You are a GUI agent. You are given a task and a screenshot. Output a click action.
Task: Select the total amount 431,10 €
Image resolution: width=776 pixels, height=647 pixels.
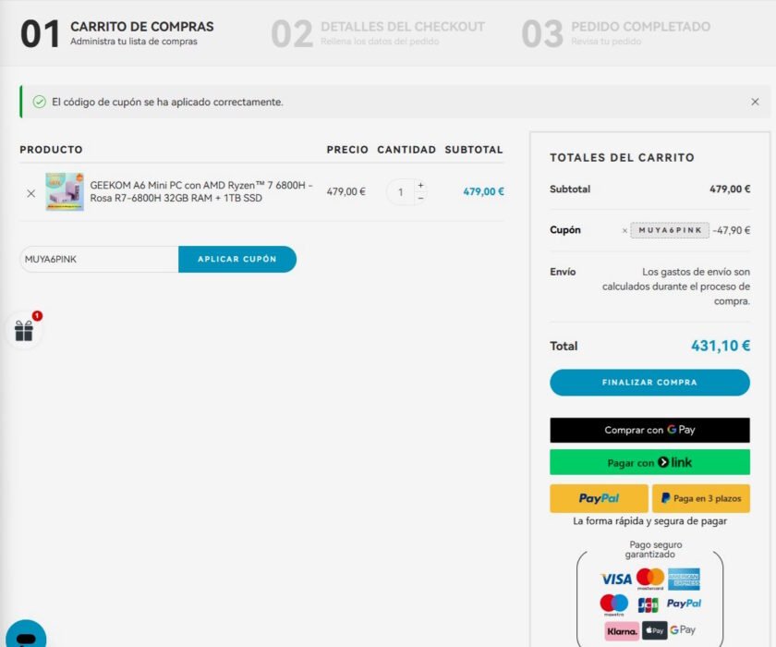[721, 346]
